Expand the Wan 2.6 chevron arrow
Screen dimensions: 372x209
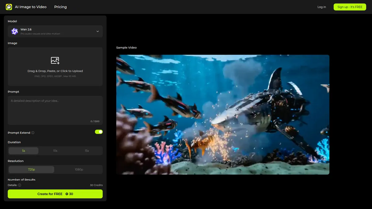(98, 31)
